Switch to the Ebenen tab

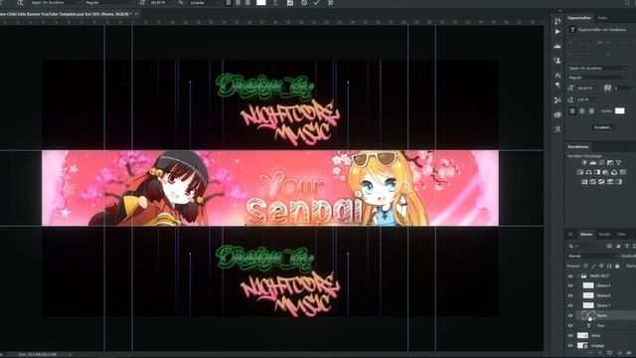586,235
